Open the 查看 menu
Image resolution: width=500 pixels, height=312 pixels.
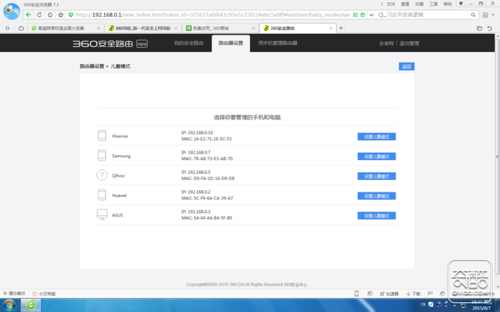(x=405, y=4)
